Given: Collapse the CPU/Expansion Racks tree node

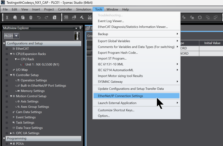Looking at the screenshot, I should click(11, 54).
